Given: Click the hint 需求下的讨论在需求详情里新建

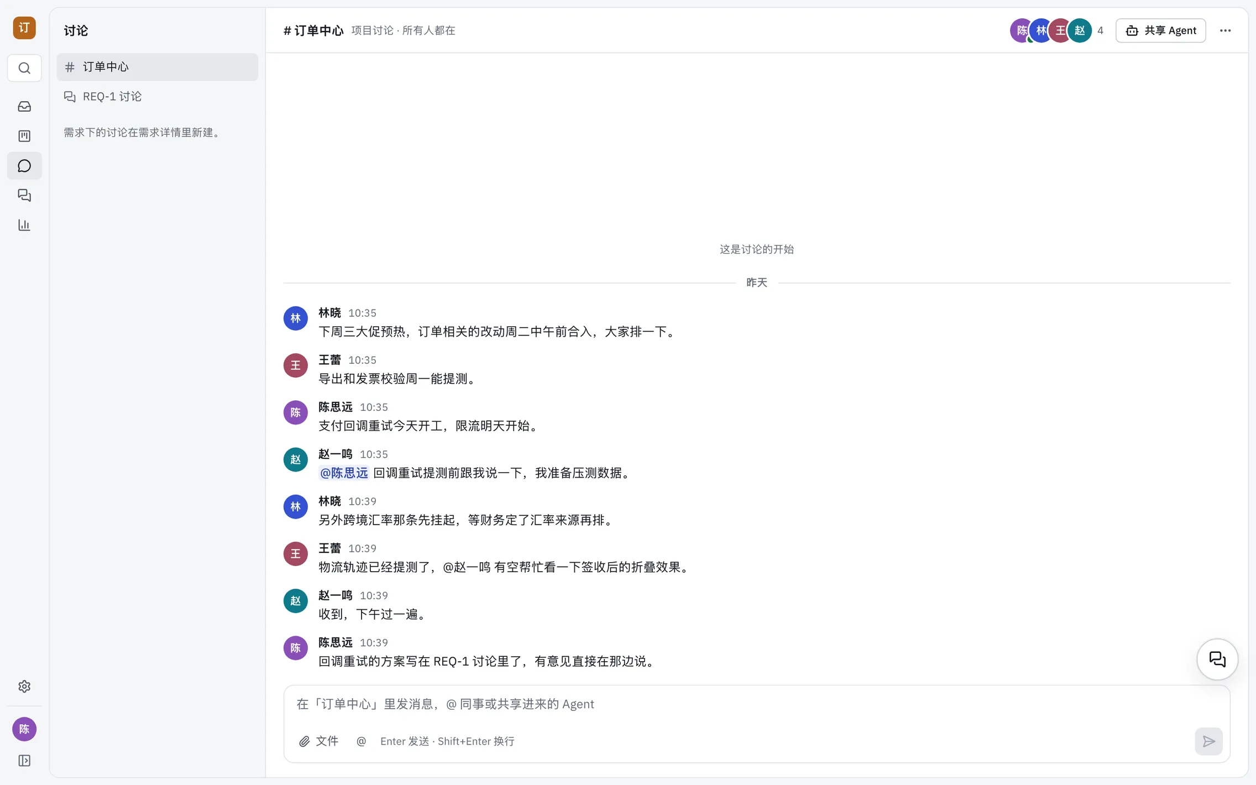Looking at the screenshot, I should coord(144,132).
